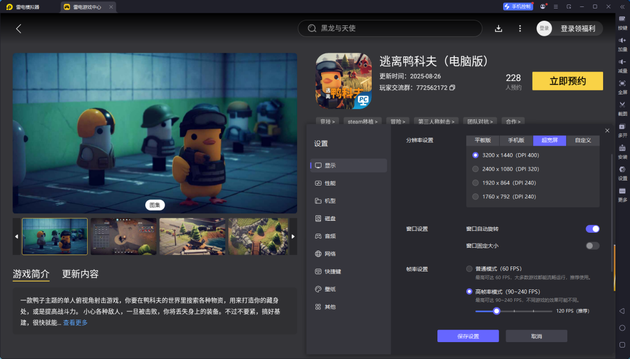
Task: Click the screenshot scissors icon in right sidebar
Action: pos(622,104)
